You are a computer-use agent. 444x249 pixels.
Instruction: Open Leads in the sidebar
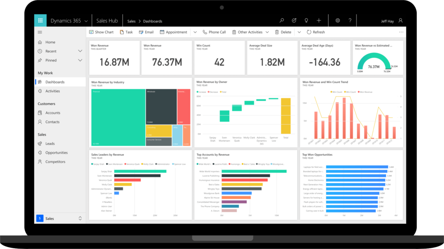point(60,144)
